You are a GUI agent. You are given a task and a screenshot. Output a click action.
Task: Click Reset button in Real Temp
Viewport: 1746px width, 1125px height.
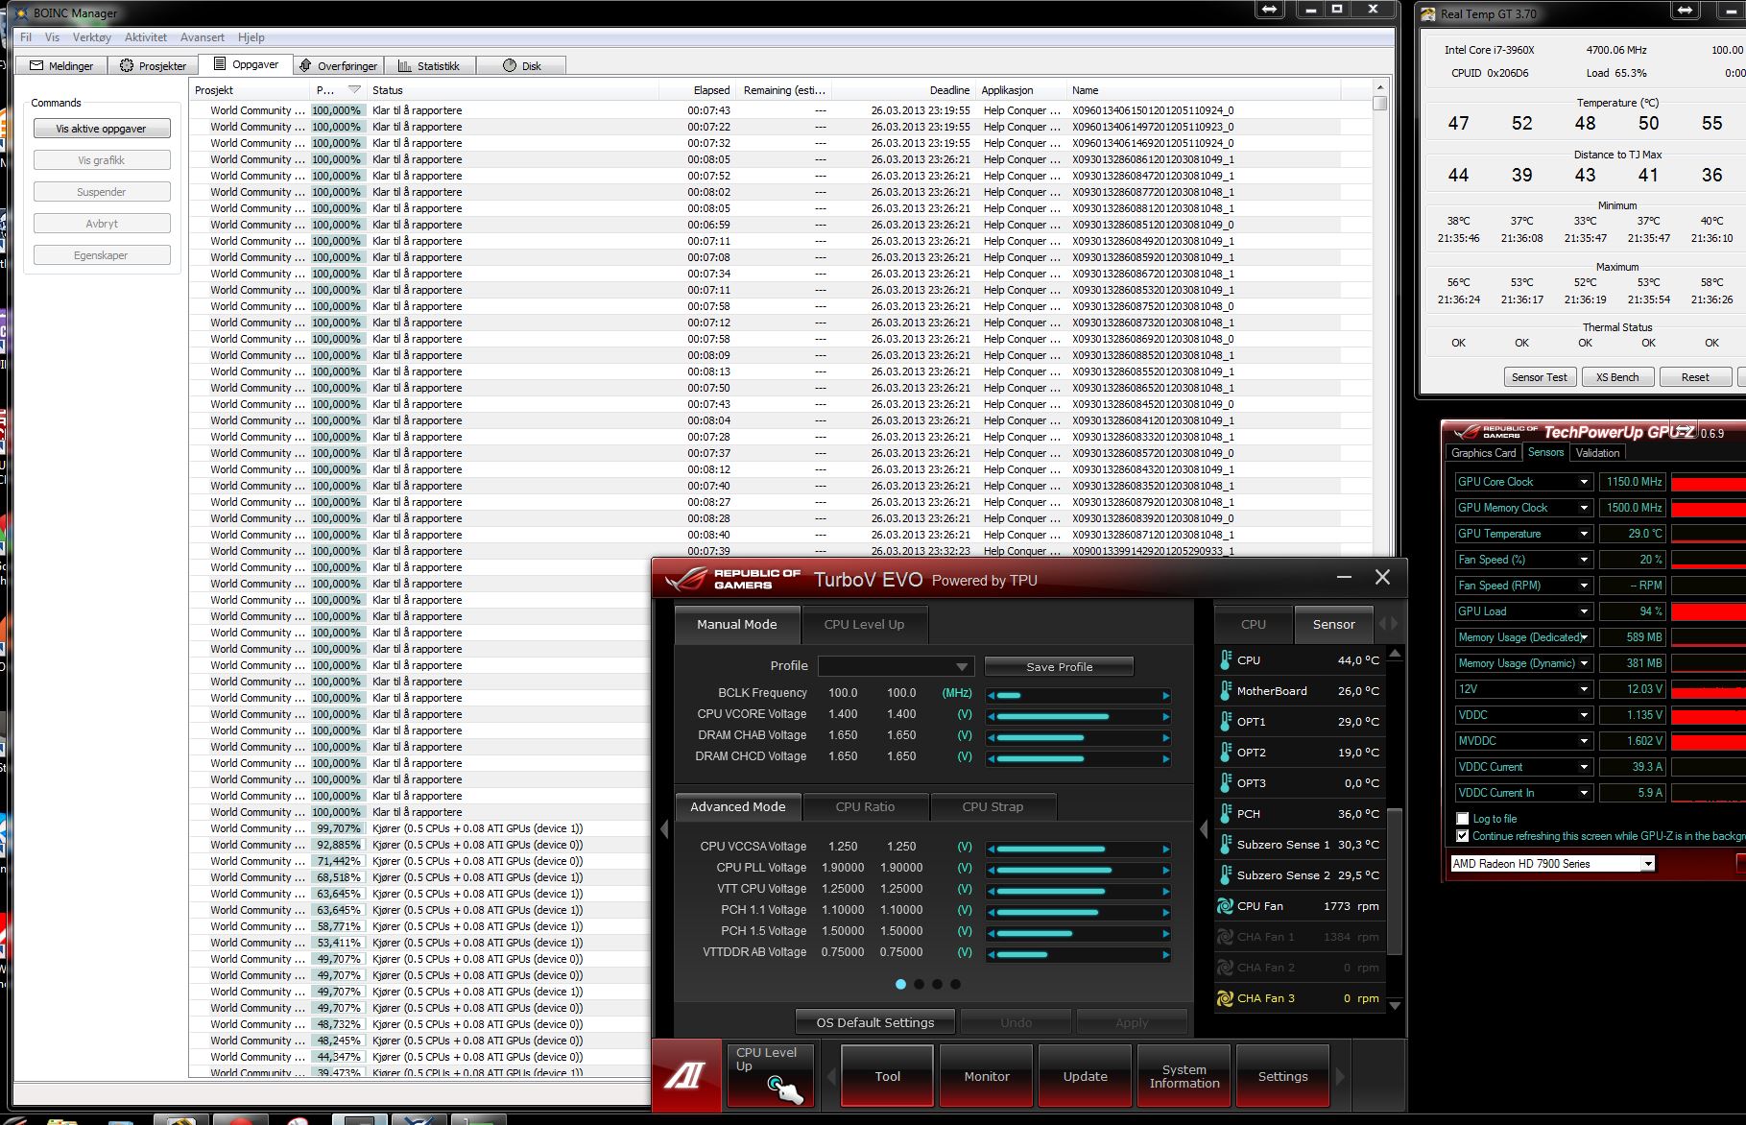point(1695,377)
